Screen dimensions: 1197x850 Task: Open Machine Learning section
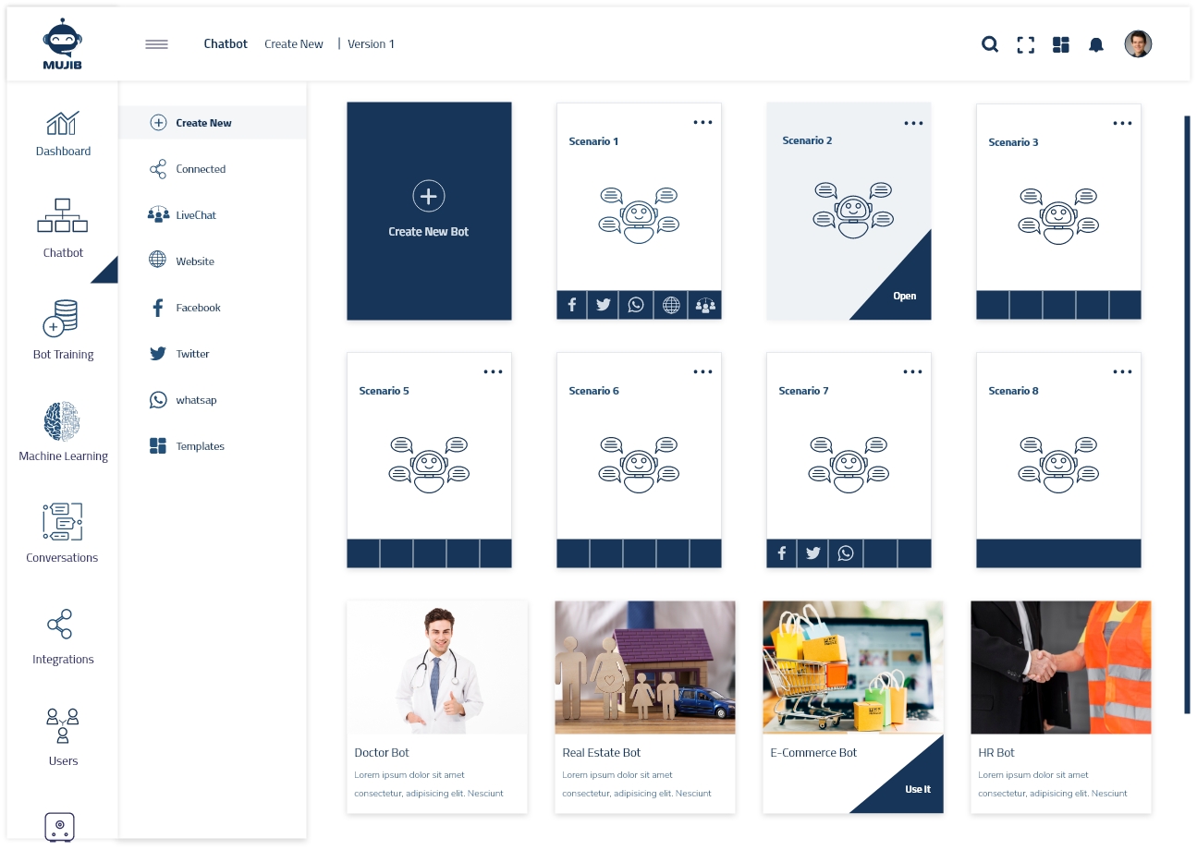tap(63, 431)
